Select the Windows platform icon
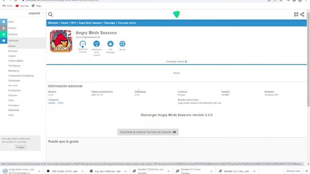Image resolution: width=310 pixels, height=174 pixels. (x=3, y=41)
